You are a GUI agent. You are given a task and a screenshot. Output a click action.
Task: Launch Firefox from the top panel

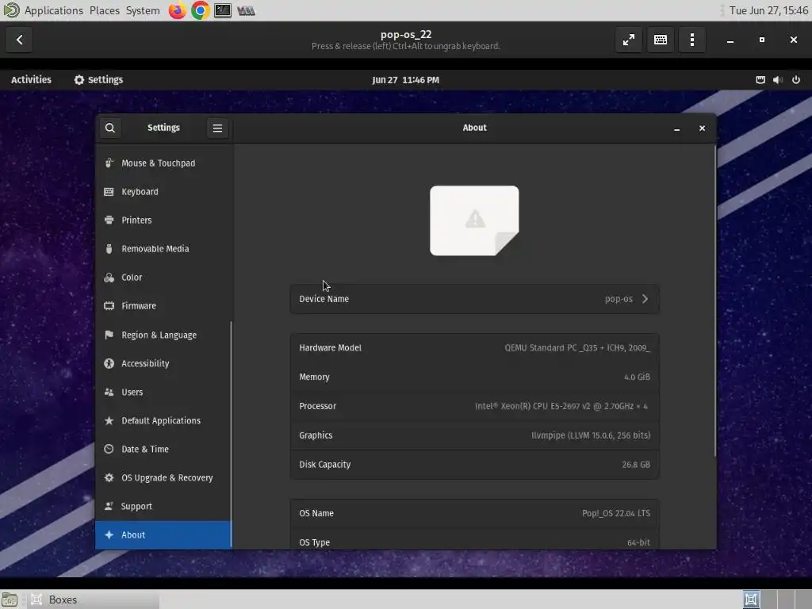tap(177, 10)
